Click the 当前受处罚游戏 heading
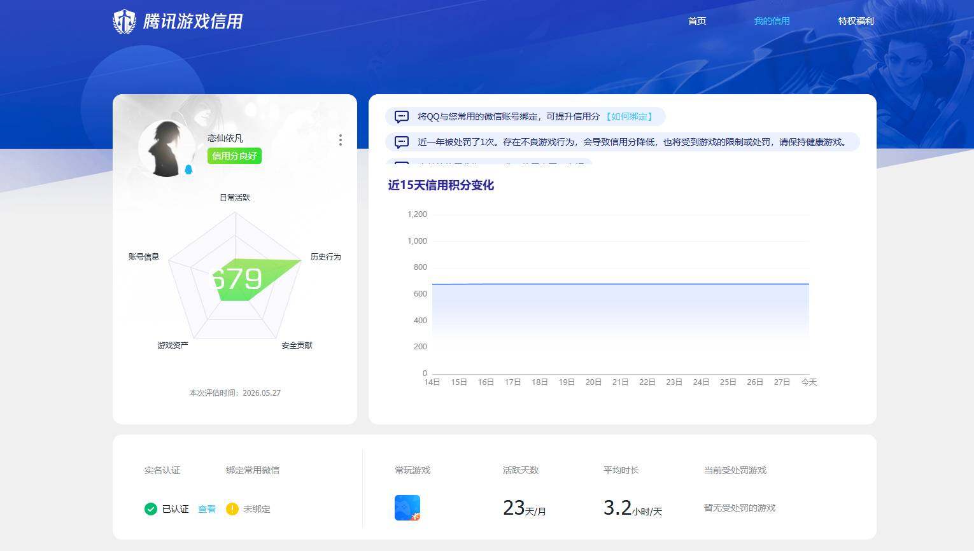The width and height of the screenshot is (974, 551). (x=735, y=470)
